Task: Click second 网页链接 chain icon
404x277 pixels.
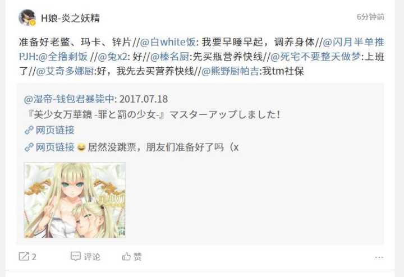Action: tap(29, 147)
